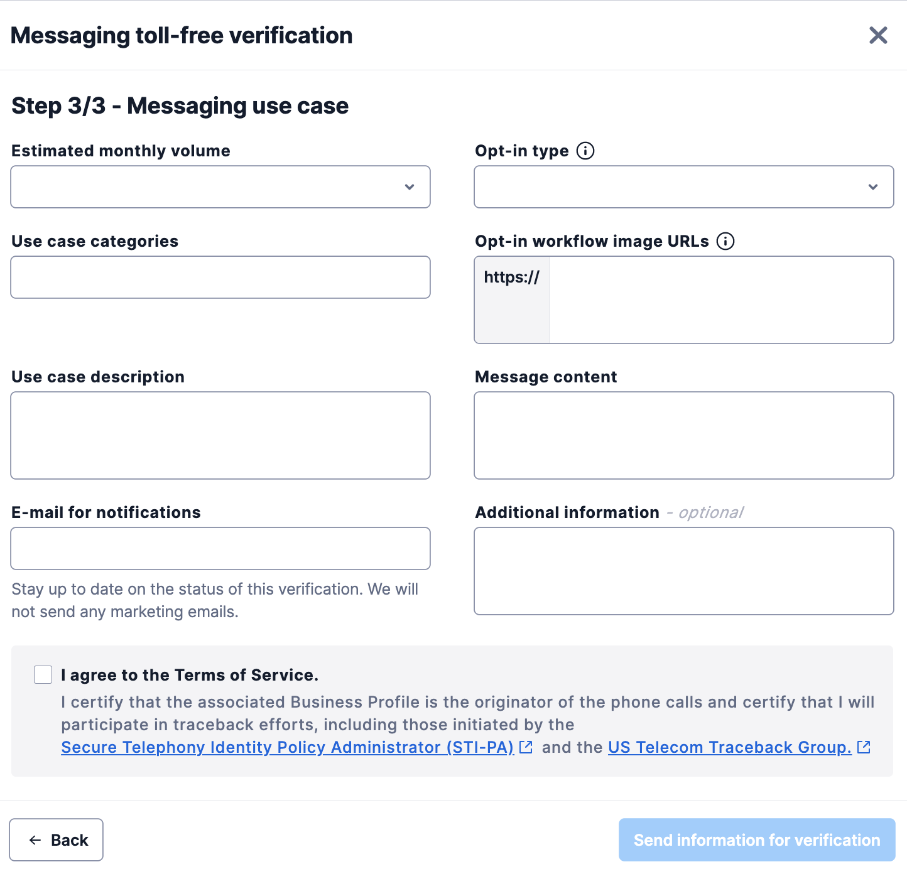Click the https:// prefix segment
This screenshot has height=874, width=907.
[511, 277]
